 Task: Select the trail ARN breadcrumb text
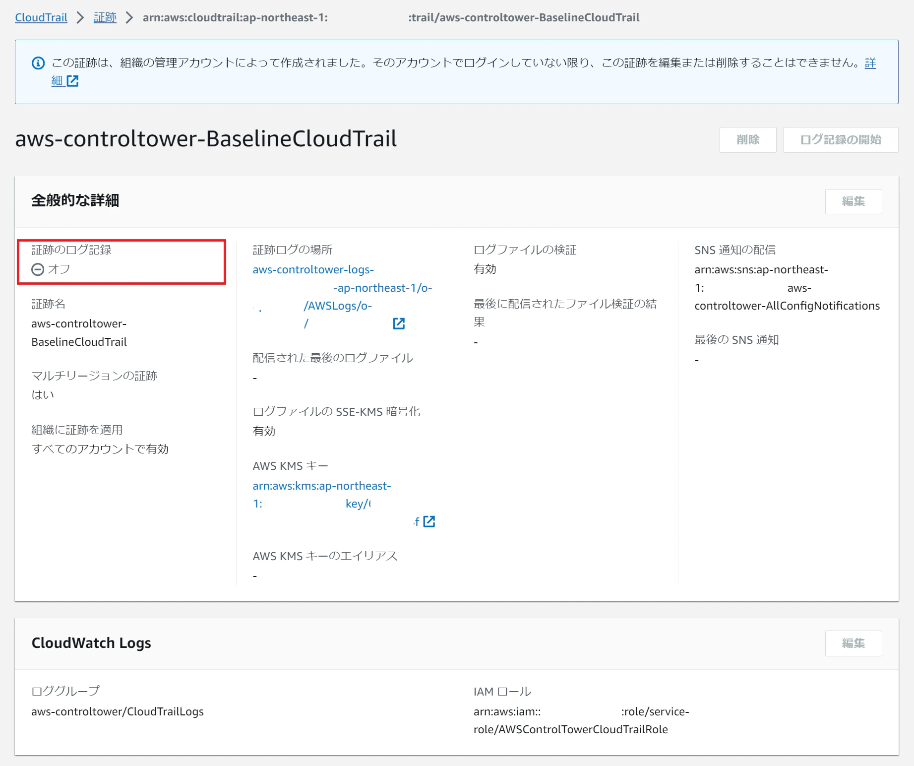pos(391,17)
